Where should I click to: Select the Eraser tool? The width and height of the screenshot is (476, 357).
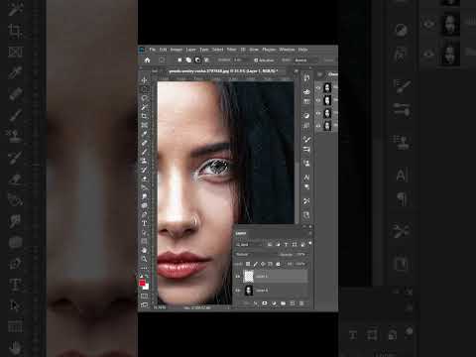click(145, 178)
